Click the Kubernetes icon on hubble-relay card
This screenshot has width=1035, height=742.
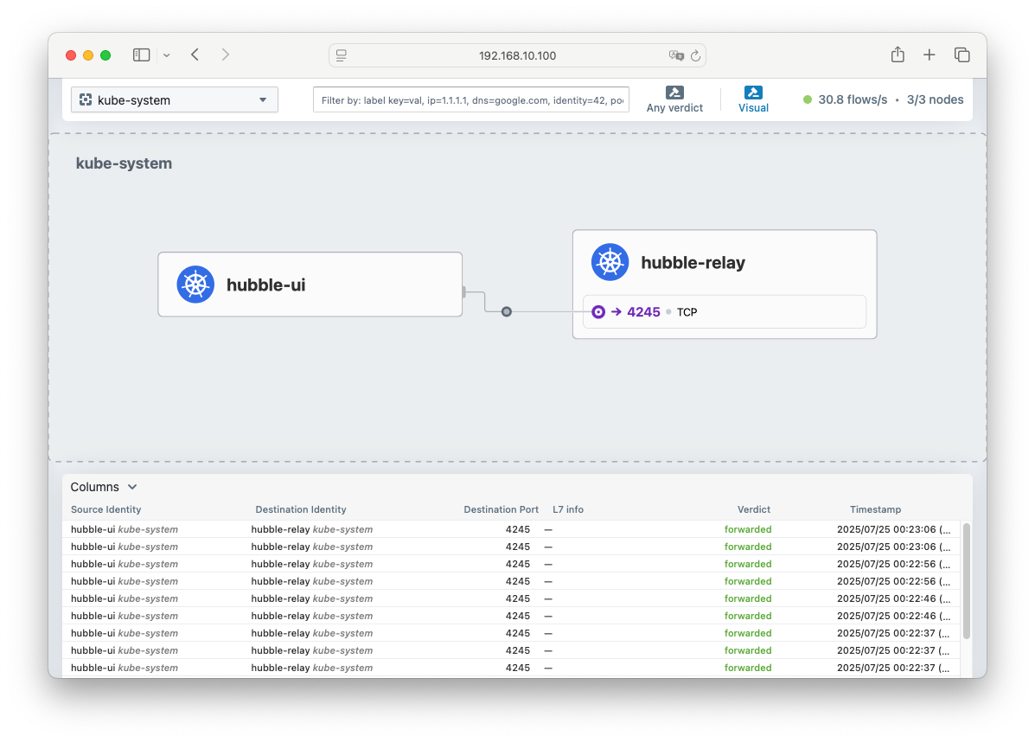[610, 262]
